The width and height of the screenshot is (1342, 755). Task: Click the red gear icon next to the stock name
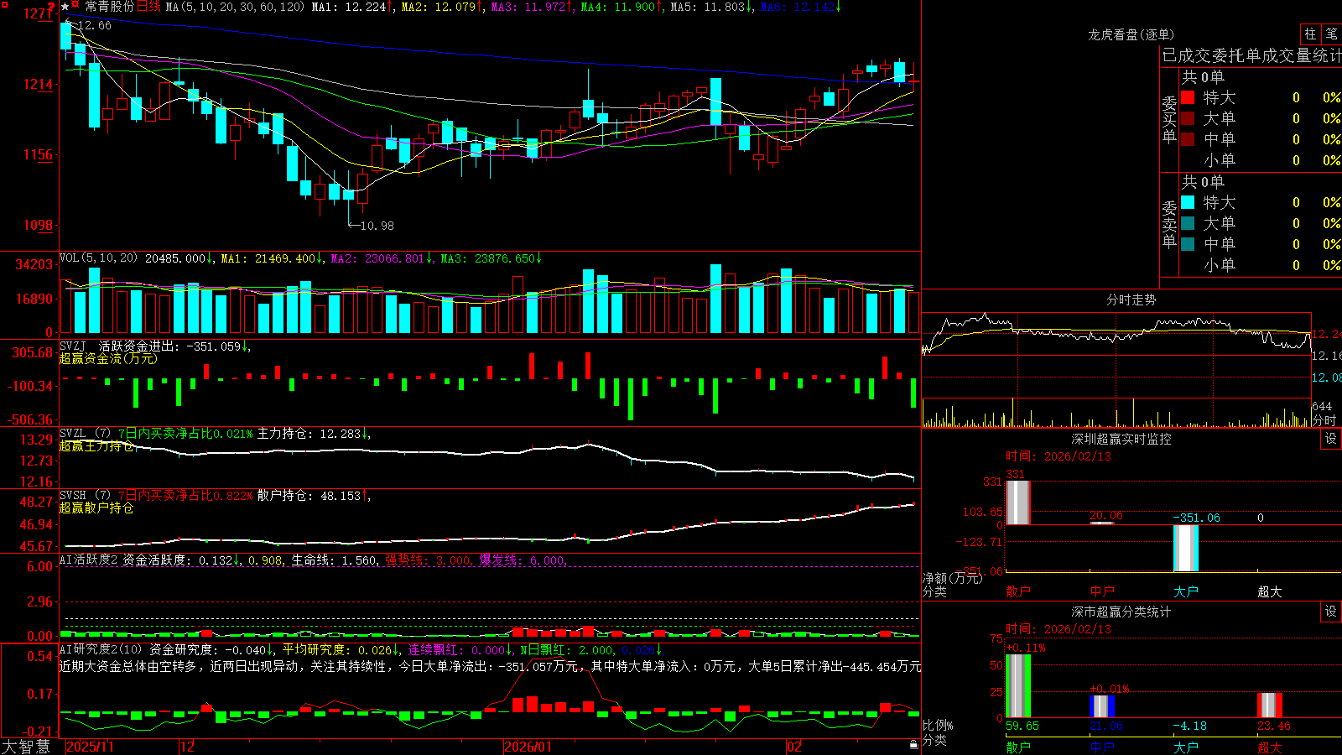pyautogui.click(x=75, y=4)
